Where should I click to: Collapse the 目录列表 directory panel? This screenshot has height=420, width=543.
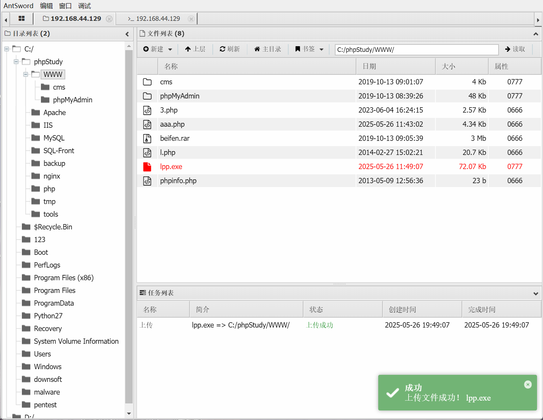[127, 34]
